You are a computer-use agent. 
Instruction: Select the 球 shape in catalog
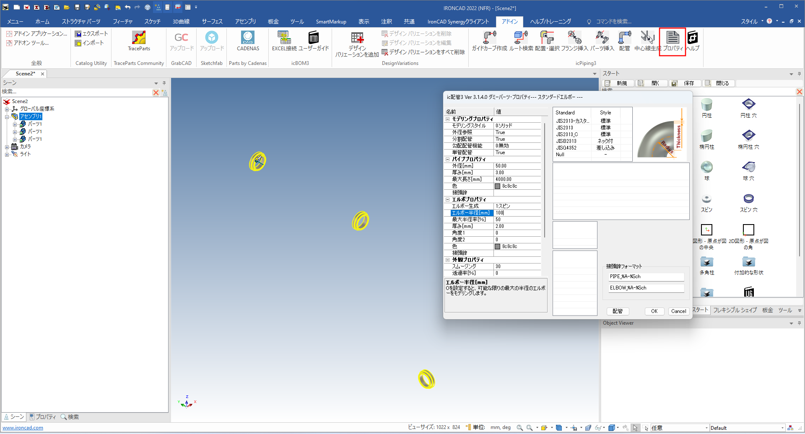pyautogui.click(x=706, y=170)
